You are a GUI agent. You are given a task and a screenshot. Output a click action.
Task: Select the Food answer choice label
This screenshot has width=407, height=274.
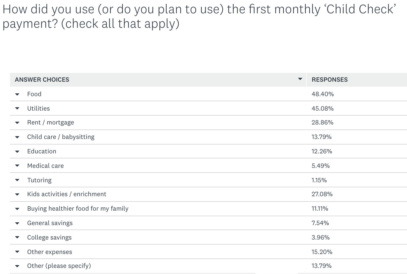34,94
